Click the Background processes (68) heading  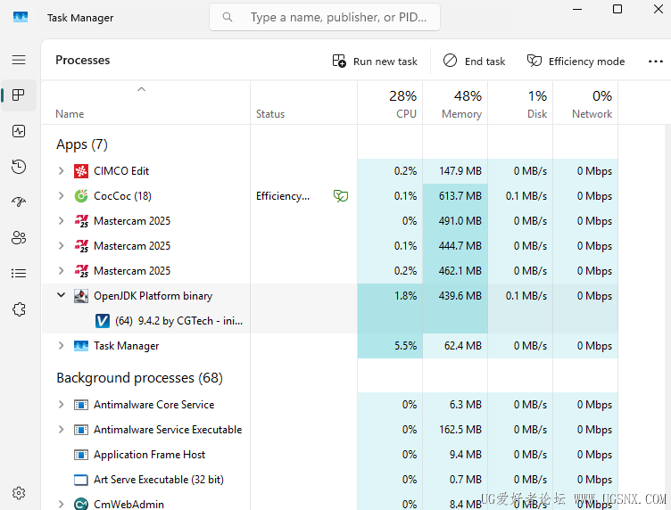(139, 378)
